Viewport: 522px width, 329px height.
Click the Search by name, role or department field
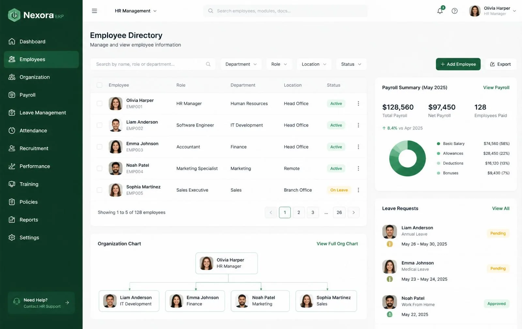(153, 64)
